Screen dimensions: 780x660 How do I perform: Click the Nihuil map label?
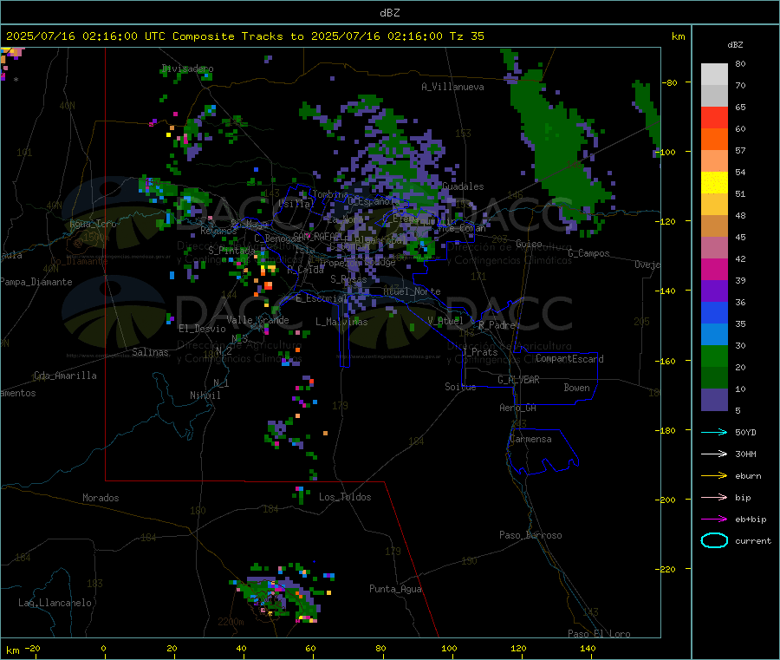(205, 395)
